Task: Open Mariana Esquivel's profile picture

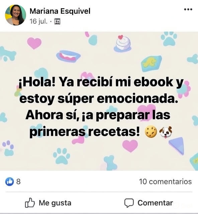Action: pos(16,15)
